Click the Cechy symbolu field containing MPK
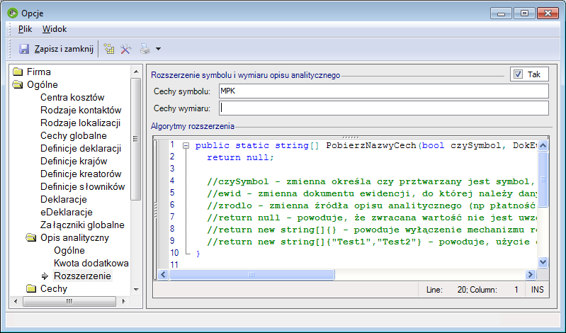 tap(384, 91)
